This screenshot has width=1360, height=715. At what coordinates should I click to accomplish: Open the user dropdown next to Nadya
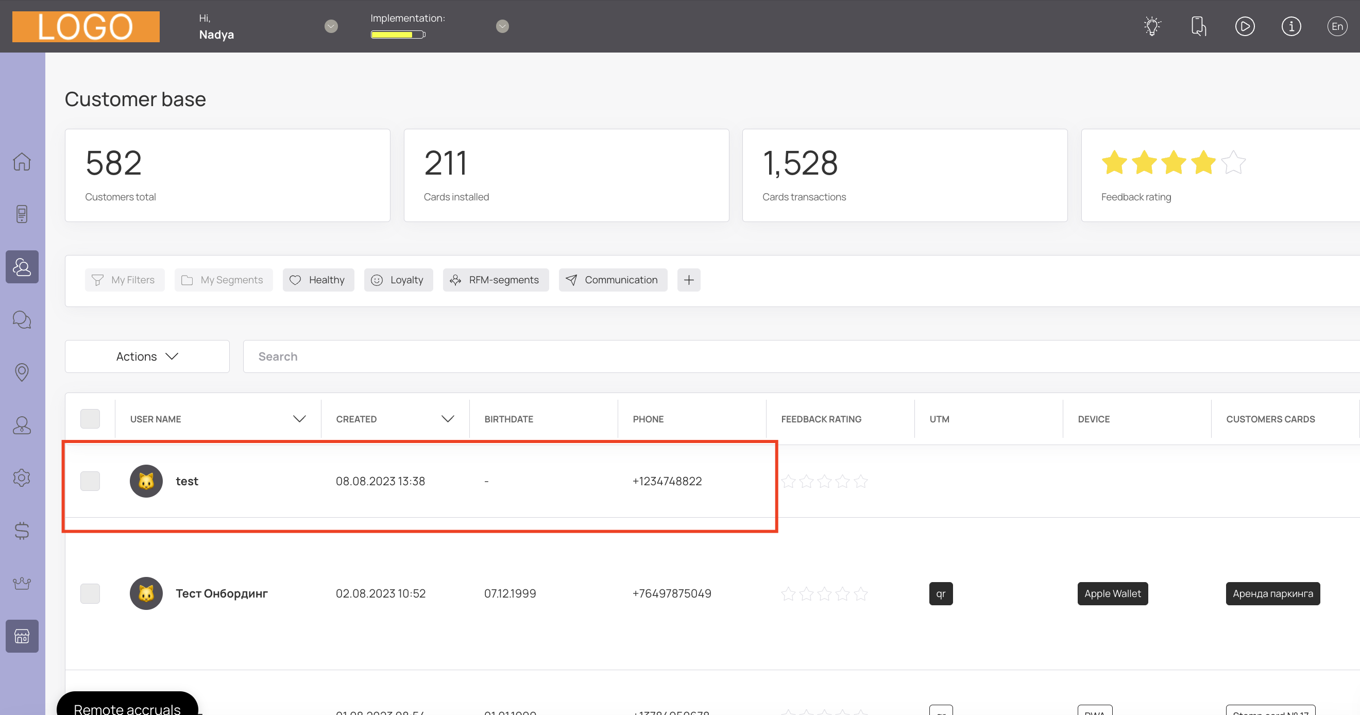pos(331,26)
